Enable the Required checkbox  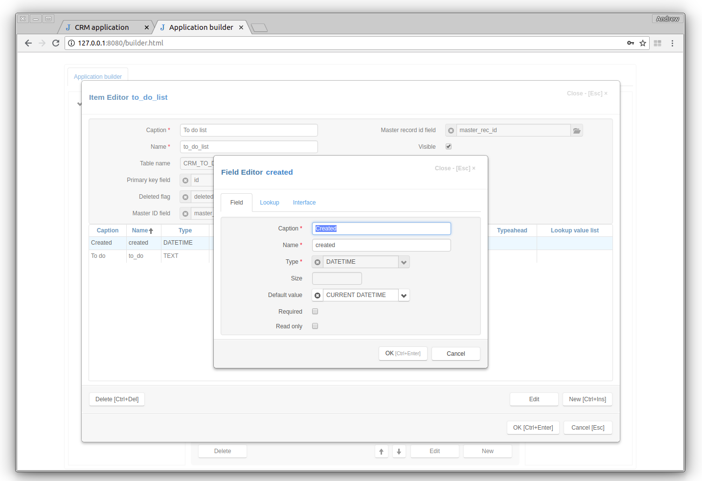coord(315,311)
